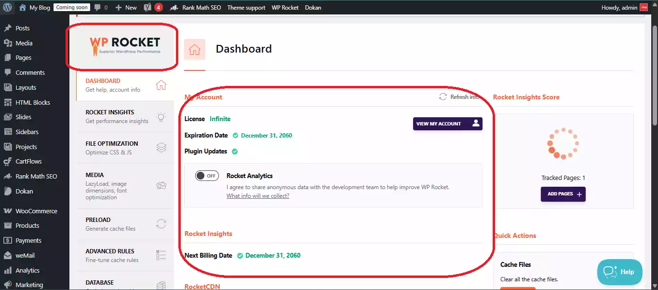The image size is (658, 290).
Task: Click the 'December 31, 2060' expiration date
Action: [267, 136]
